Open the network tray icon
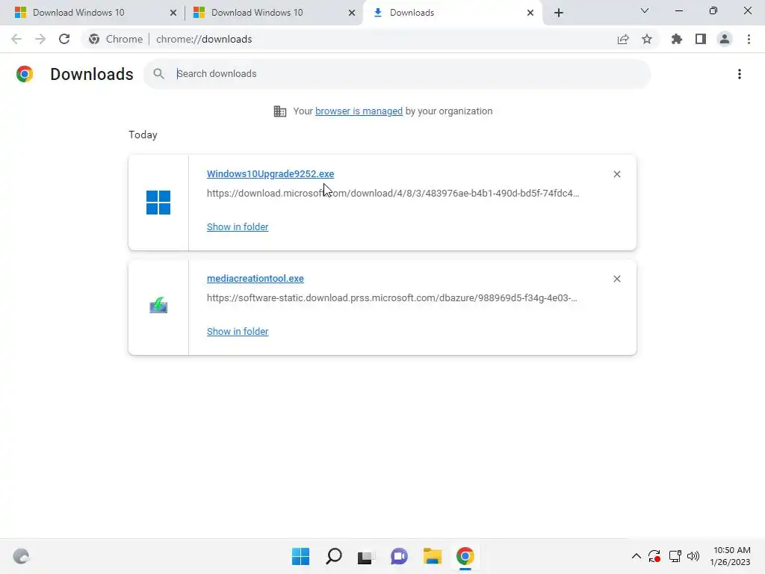Viewport: 765px width, 574px height. click(675, 556)
